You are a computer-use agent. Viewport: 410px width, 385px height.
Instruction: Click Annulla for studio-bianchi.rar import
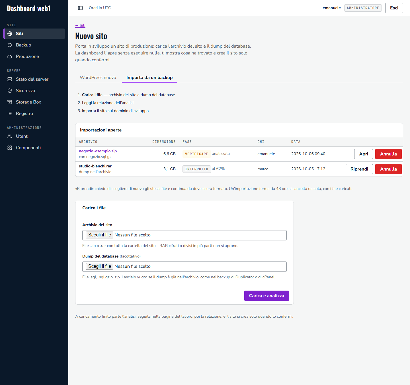(388, 169)
